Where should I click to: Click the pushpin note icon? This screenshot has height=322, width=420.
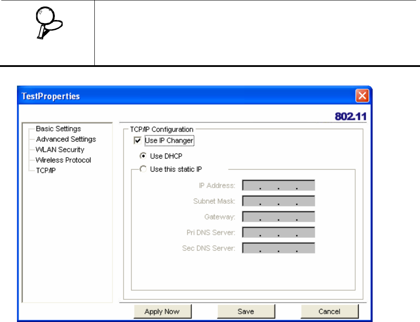pos(49,23)
